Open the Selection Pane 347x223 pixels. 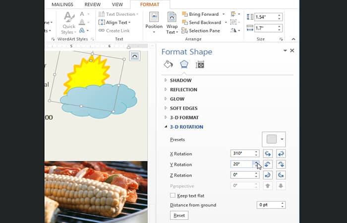point(201,31)
